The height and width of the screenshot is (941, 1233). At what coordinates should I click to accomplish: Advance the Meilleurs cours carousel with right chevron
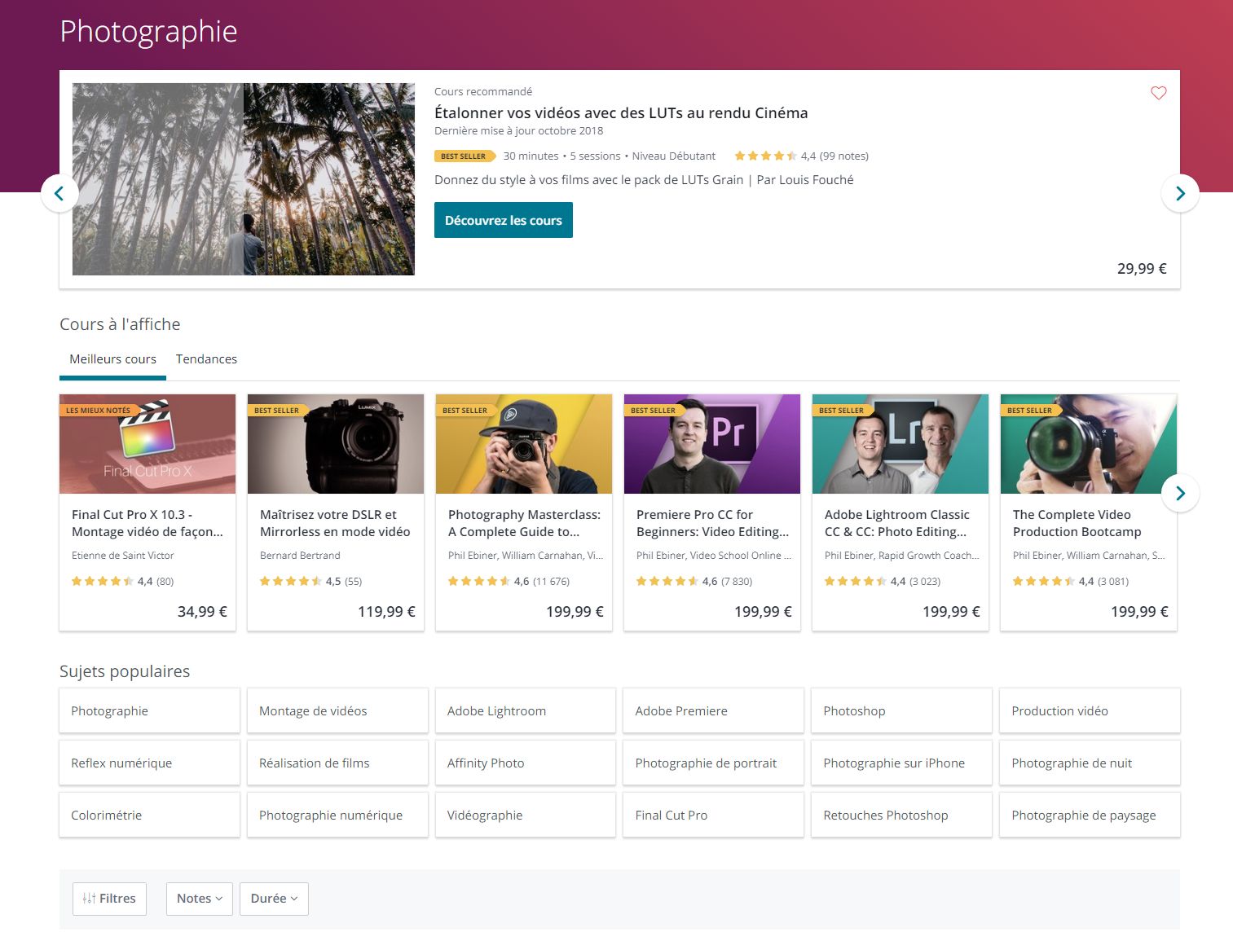tap(1180, 493)
